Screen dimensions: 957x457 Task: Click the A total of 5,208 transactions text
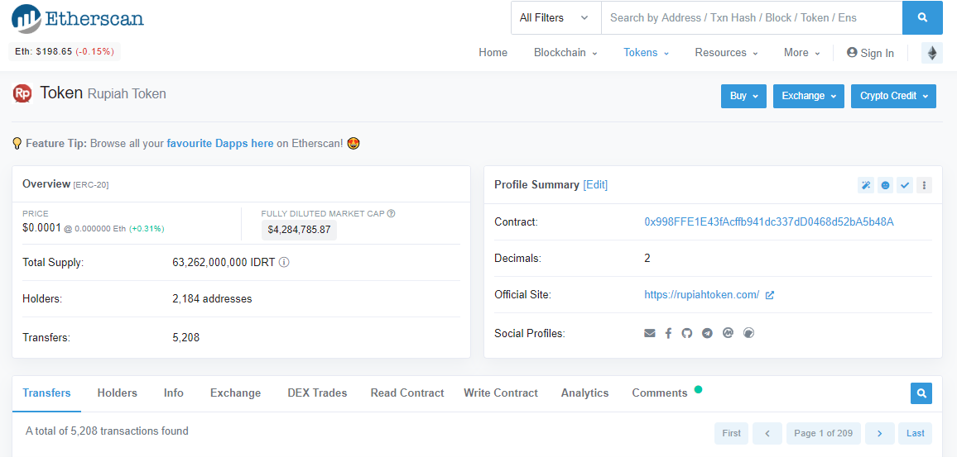(x=107, y=431)
